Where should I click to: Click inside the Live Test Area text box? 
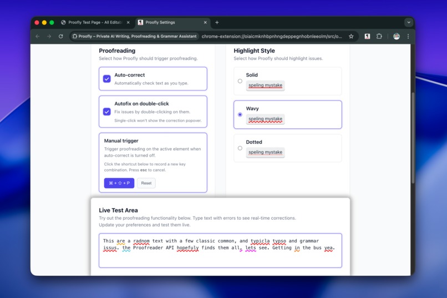coord(220,250)
